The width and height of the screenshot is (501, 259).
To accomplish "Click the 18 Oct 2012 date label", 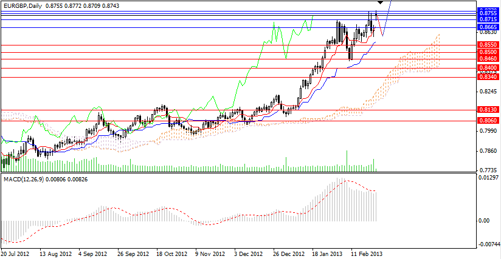I will coord(170,254).
